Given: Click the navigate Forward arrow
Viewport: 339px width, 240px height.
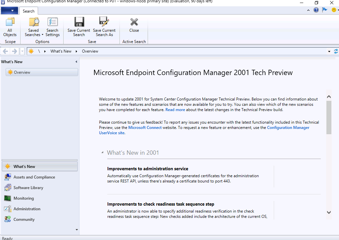Looking at the screenshot, I should coord(15,51).
